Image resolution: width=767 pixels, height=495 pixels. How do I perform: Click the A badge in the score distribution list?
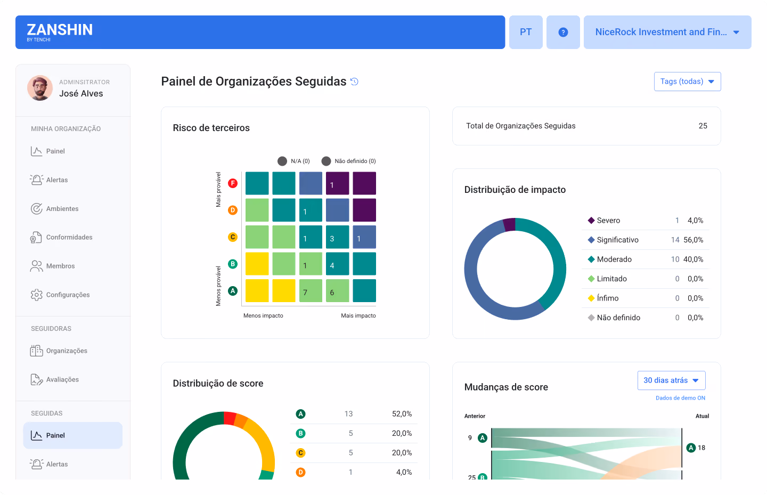click(301, 414)
